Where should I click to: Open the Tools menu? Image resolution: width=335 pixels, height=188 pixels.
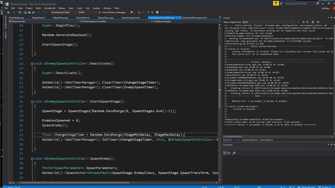[x=80, y=8]
